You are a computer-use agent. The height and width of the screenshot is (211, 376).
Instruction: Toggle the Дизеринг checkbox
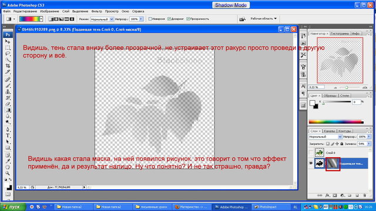pos(169,19)
